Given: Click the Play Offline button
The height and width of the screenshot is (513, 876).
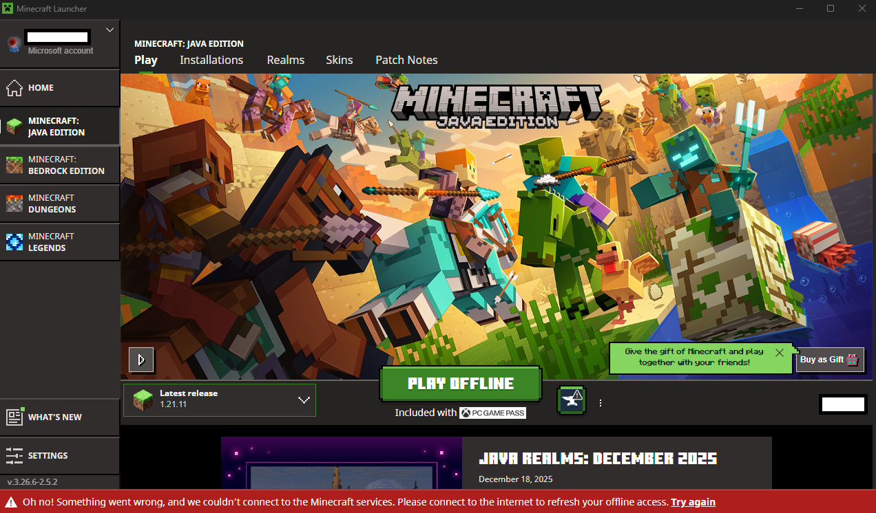Looking at the screenshot, I should (461, 384).
